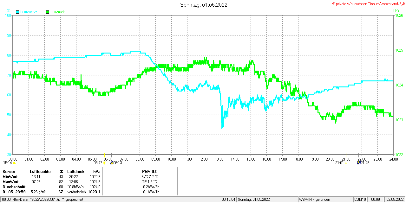Click the minimum humidity time 13:11
406x203 pixels.
36,176
